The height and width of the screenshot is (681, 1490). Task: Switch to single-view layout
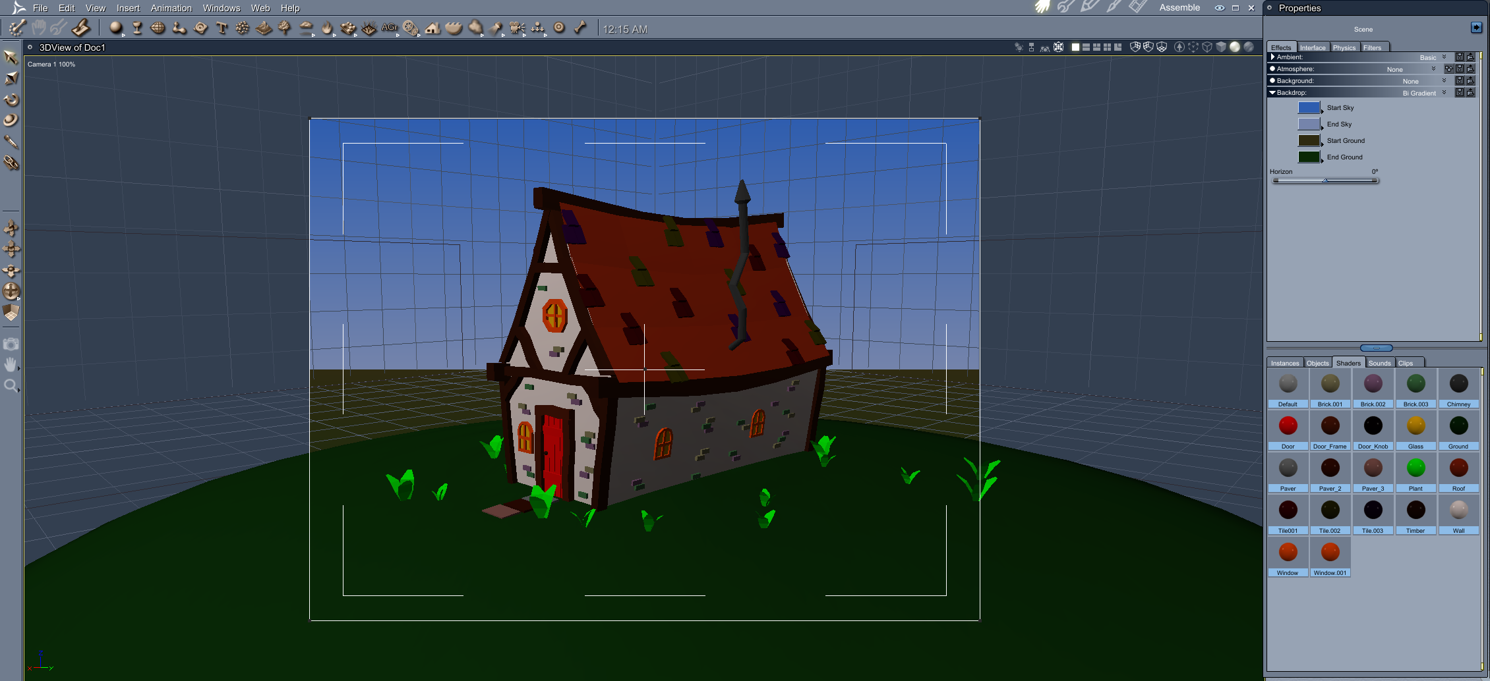click(1075, 47)
